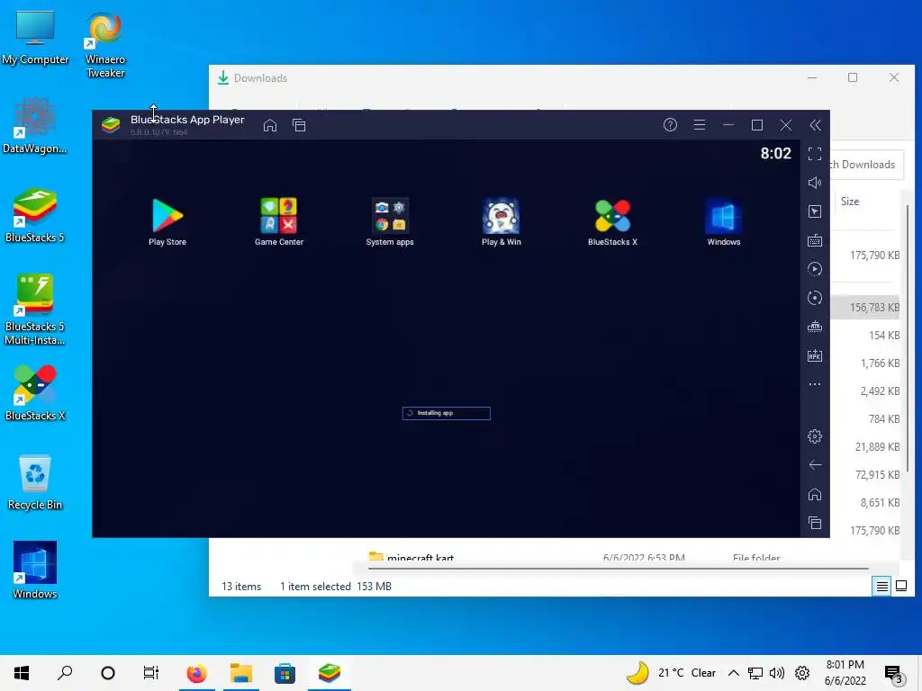Open the taskbar volume control

point(777,673)
